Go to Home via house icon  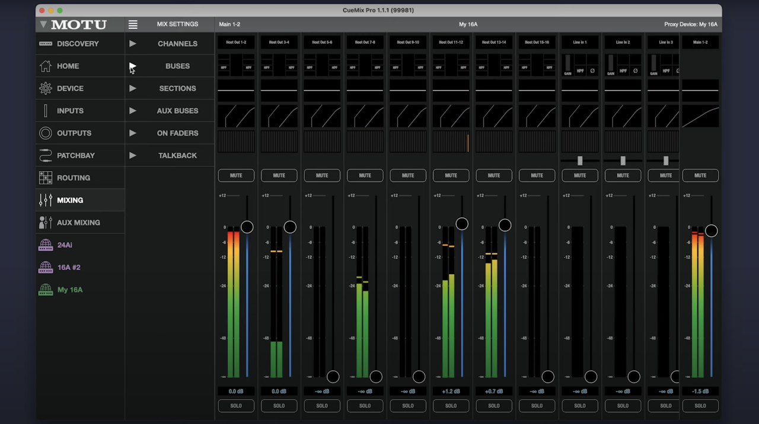tap(46, 66)
